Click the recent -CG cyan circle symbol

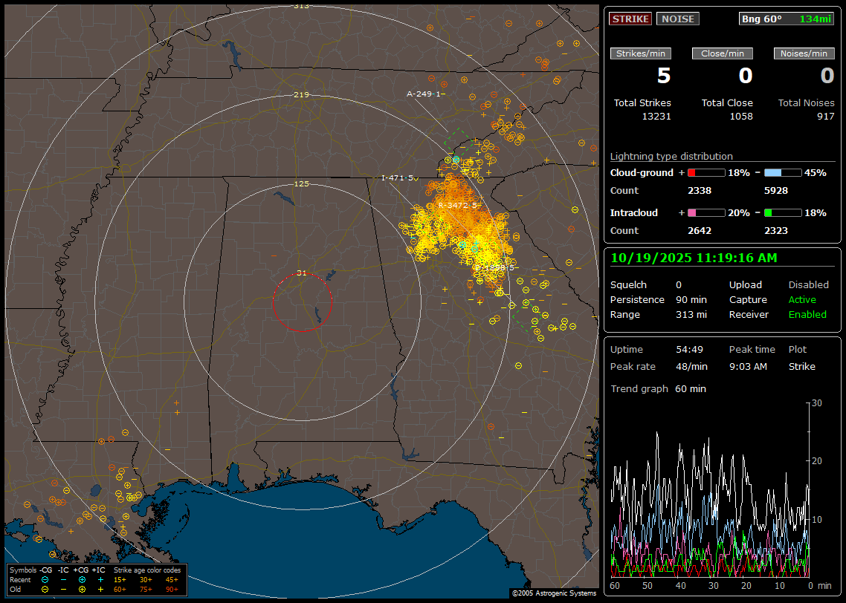click(45, 579)
